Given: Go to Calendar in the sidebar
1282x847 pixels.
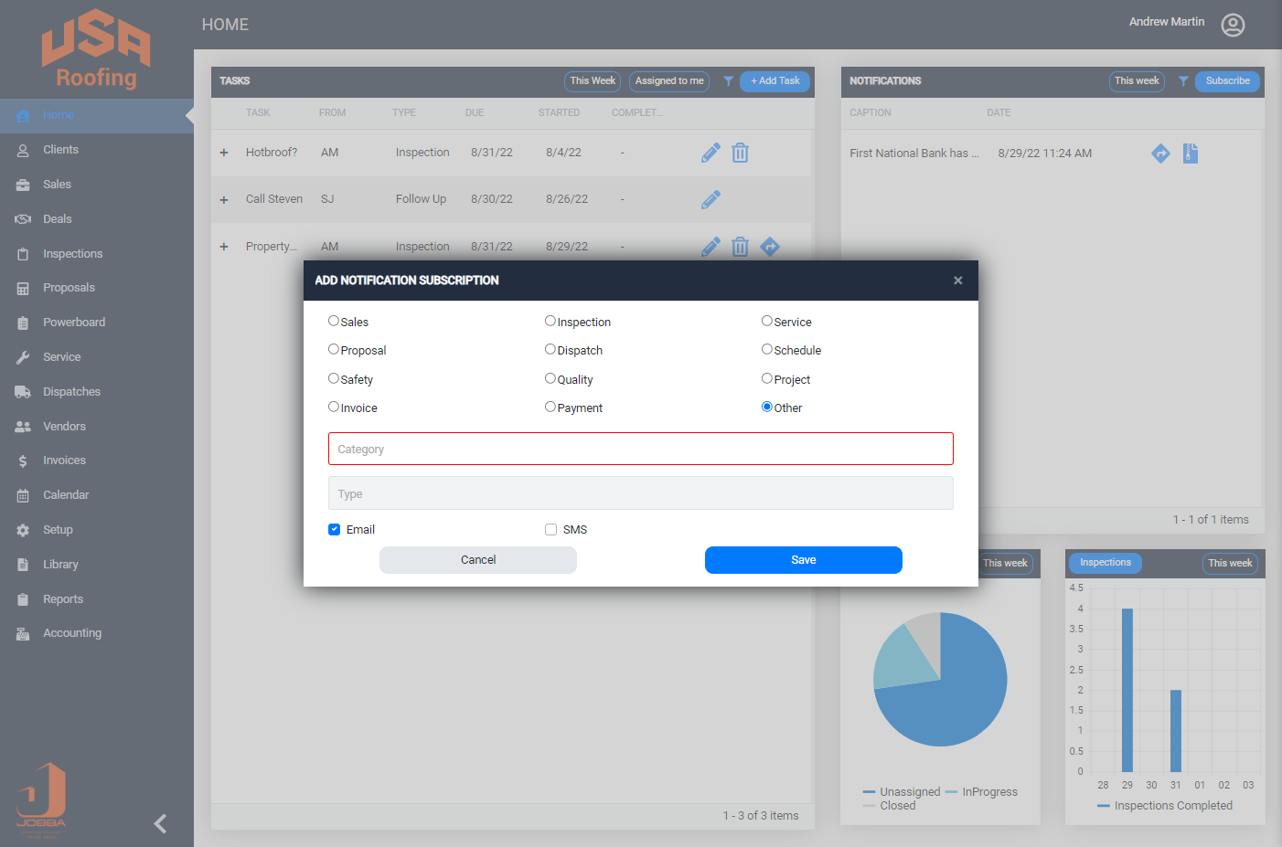Looking at the screenshot, I should click(x=66, y=495).
